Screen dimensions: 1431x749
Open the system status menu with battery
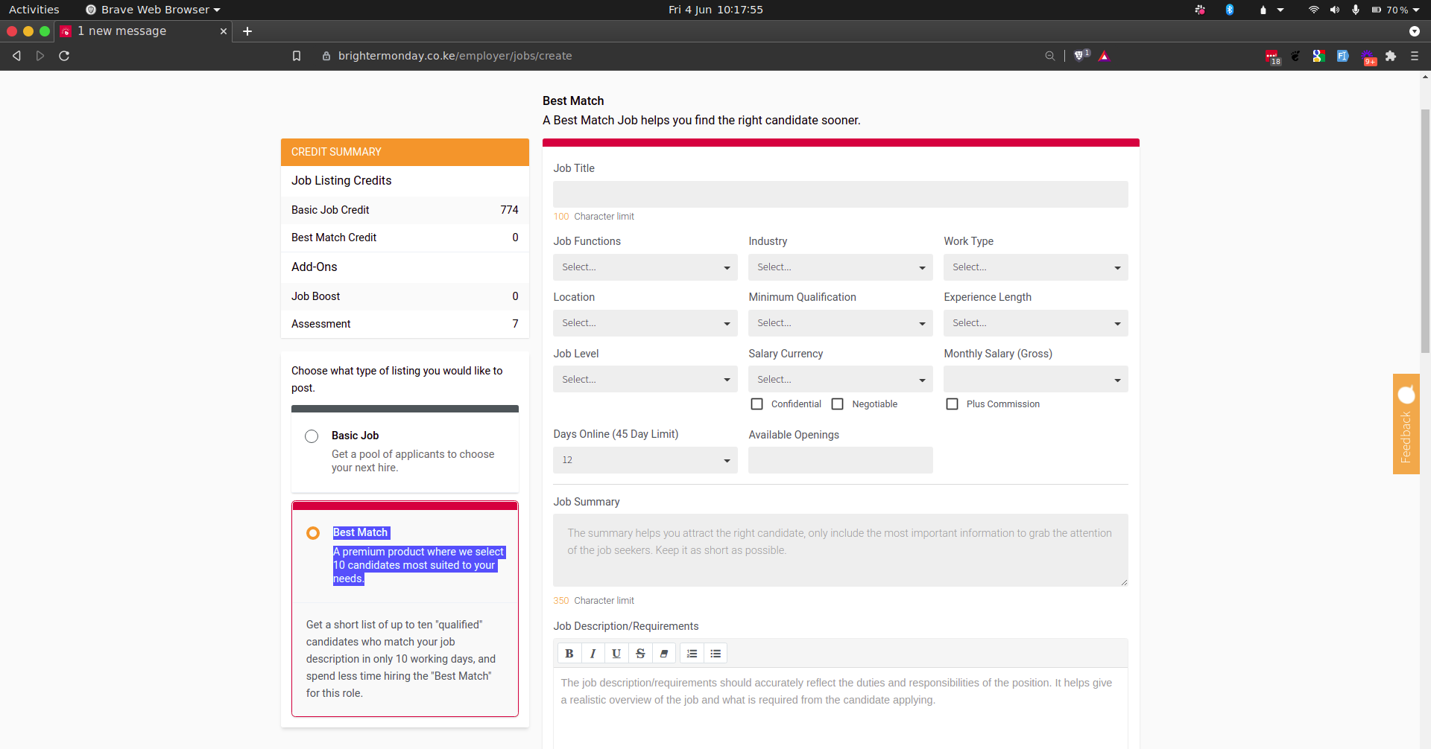pyautogui.click(x=1396, y=10)
